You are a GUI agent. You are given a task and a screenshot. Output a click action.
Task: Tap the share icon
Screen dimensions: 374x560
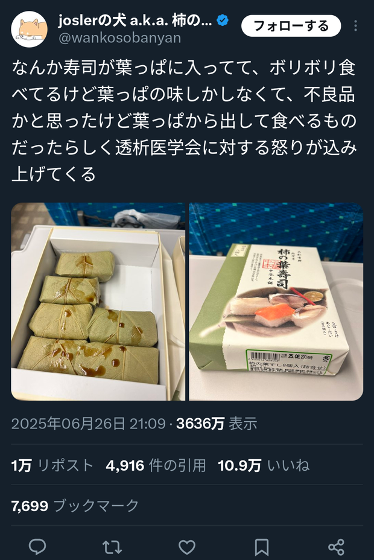click(x=336, y=547)
